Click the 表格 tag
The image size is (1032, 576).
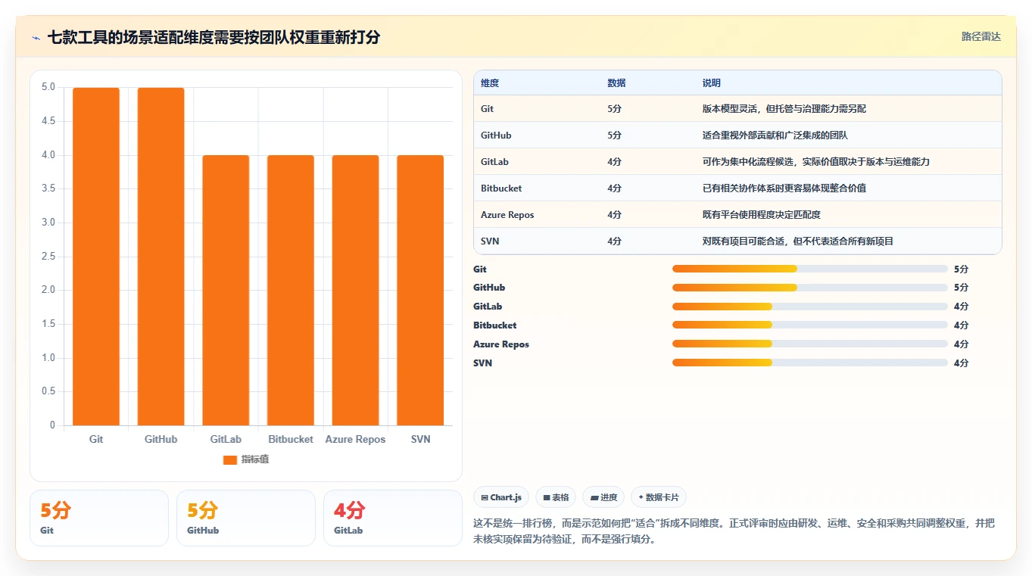pyautogui.click(x=556, y=497)
